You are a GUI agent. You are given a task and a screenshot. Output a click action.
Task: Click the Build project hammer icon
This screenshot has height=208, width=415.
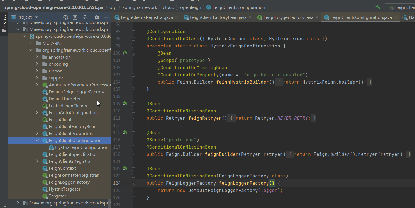point(378,7)
